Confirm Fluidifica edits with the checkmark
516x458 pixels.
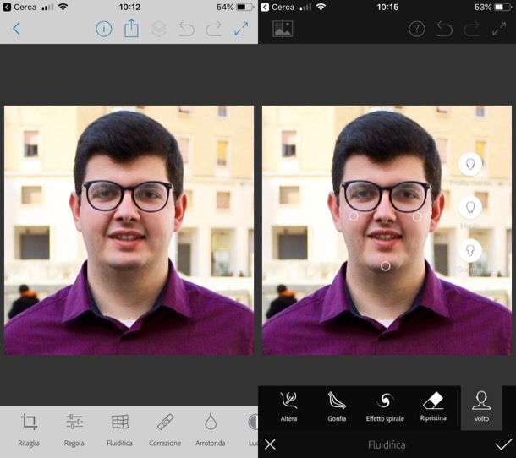pyautogui.click(x=503, y=444)
